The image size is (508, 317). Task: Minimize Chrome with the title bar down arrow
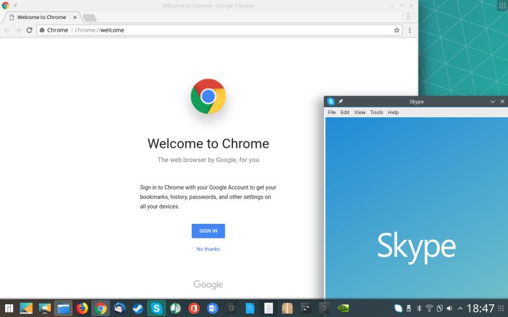pyautogui.click(x=392, y=6)
